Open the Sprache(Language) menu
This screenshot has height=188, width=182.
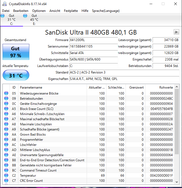106,11
